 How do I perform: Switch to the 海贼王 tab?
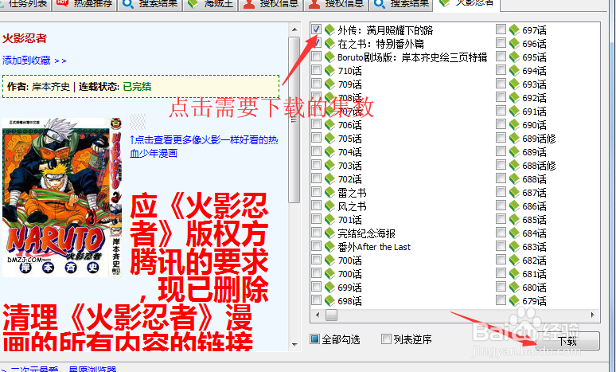click(210, 4)
